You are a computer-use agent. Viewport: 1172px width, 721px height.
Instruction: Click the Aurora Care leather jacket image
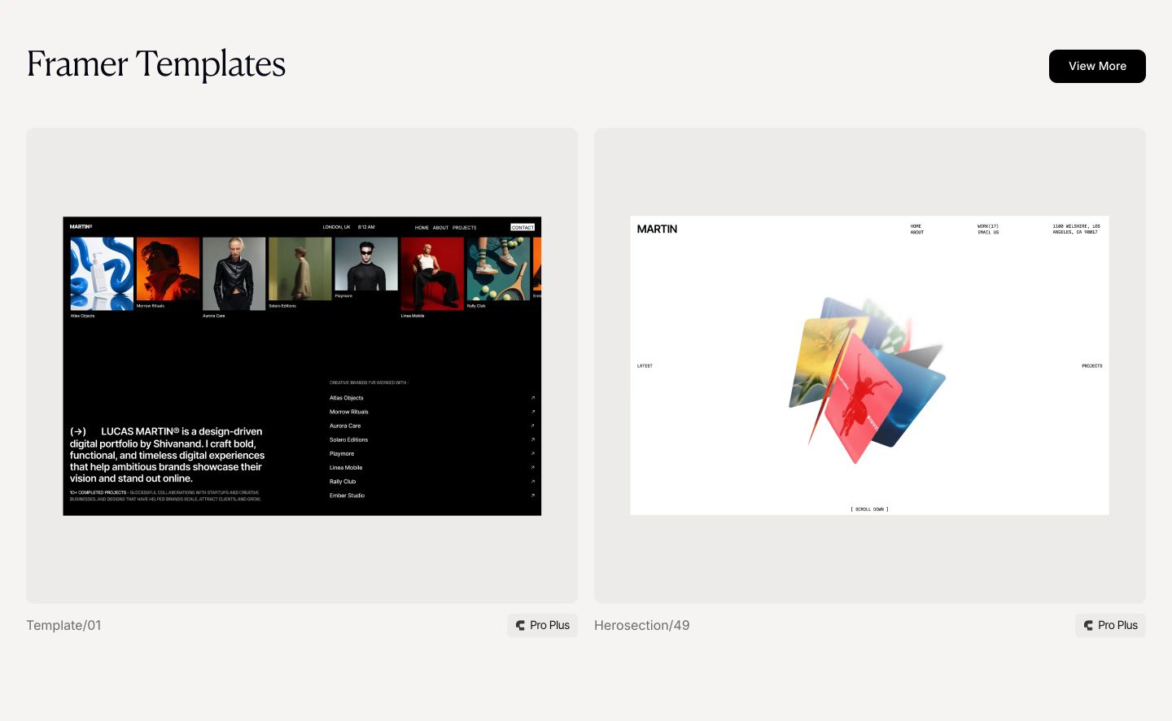tap(234, 273)
